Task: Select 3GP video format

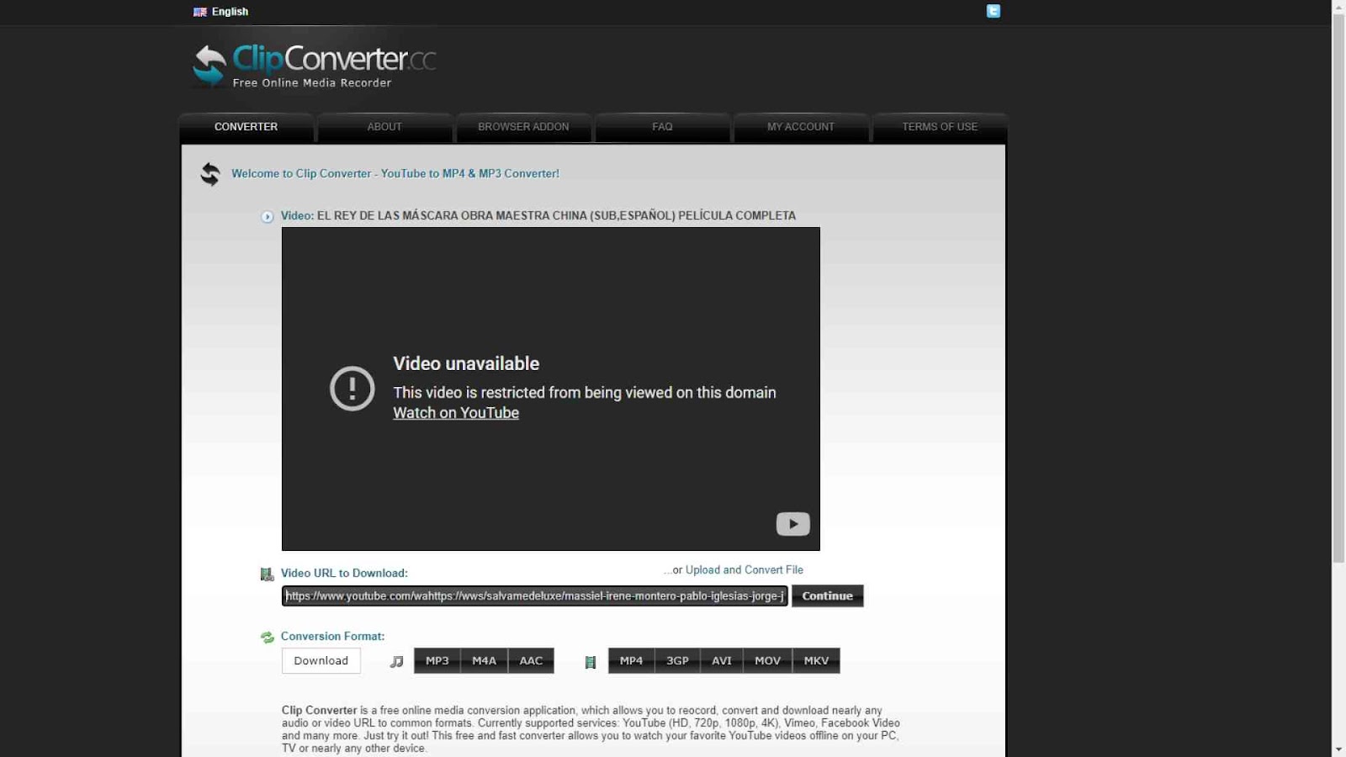Action: click(x=677, y=661)
